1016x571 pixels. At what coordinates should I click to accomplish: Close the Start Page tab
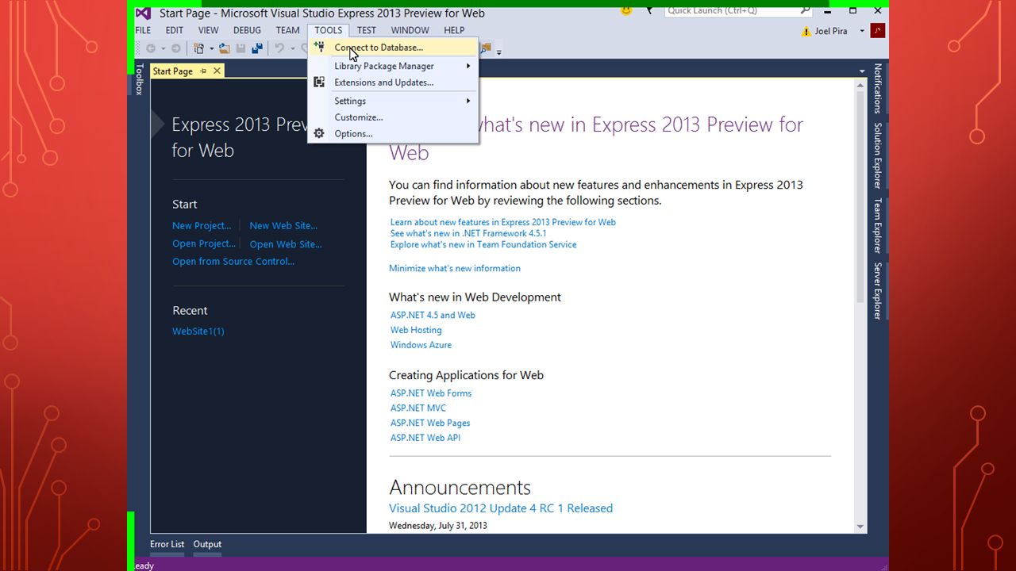click(x=217, y=71)
